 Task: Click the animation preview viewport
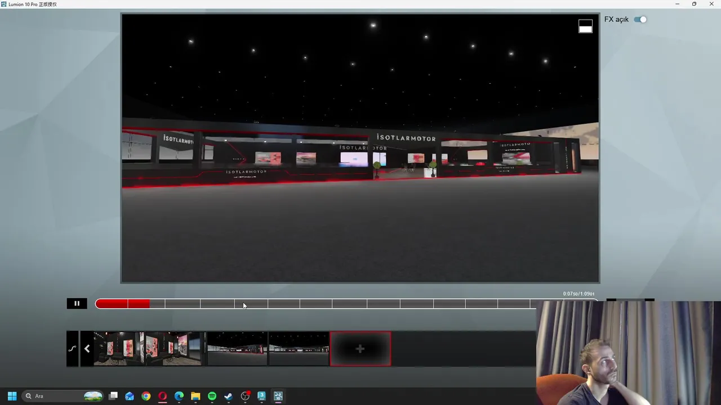point(360,148)
